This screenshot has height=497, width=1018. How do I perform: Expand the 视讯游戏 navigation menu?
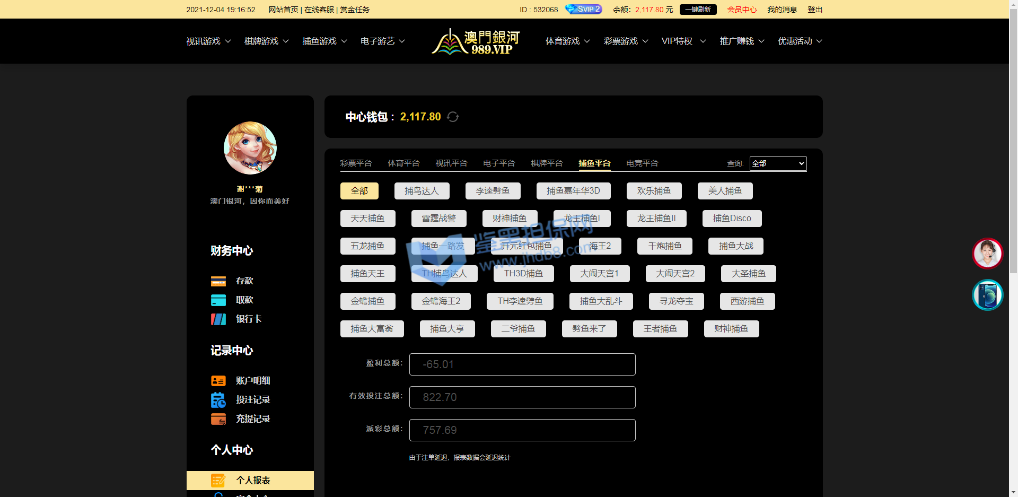pos(208,41)
